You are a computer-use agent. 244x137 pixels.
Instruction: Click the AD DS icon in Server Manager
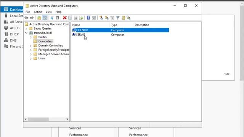[x=6, y=28]
